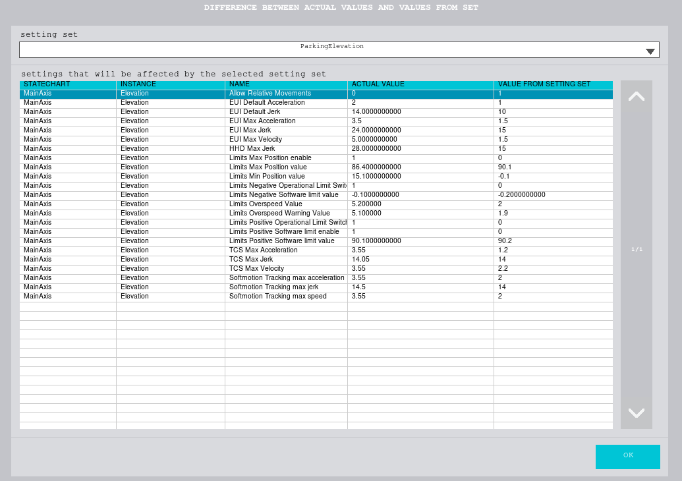Image resolution: width=682 pixels, height=481 pixels.
Task: Select the EUI Default Acceleration row
Action: (316, 103)
